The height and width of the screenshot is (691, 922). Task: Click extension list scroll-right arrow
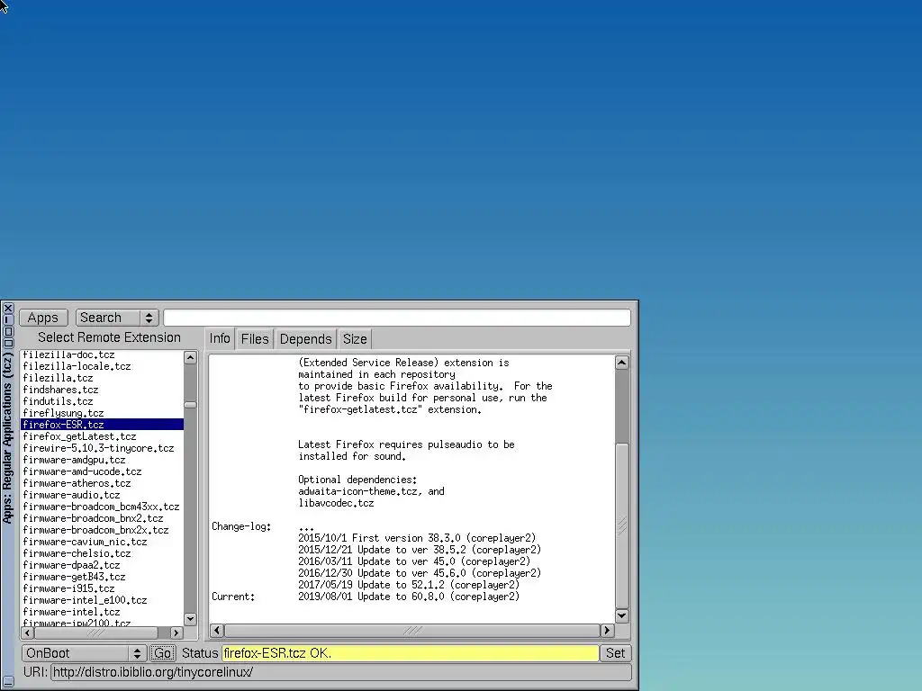[176, 633]
